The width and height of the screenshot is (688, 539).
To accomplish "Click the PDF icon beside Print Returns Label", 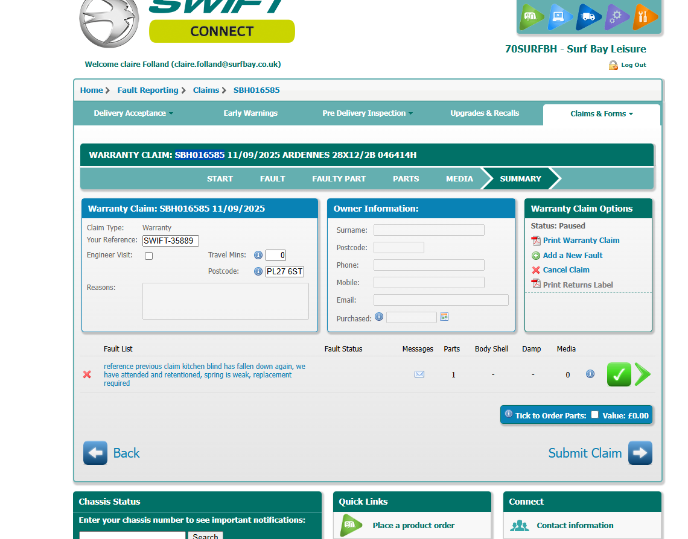I will click(536, 284).
